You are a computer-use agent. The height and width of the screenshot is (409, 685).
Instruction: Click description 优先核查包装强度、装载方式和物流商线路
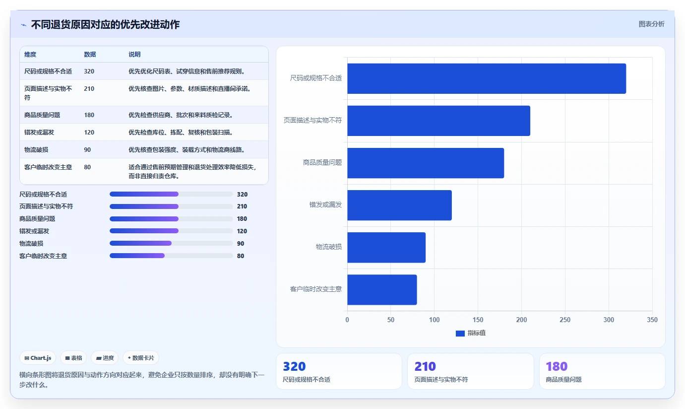[x=187, y=150]
